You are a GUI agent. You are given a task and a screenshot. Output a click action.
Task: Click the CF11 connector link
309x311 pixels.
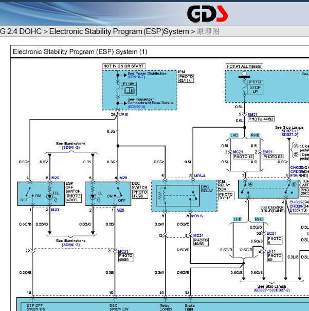(x=271, y=251)
